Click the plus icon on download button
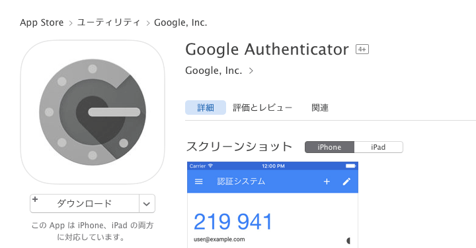This screenshot has height=248, width=476. click(35, 199)
